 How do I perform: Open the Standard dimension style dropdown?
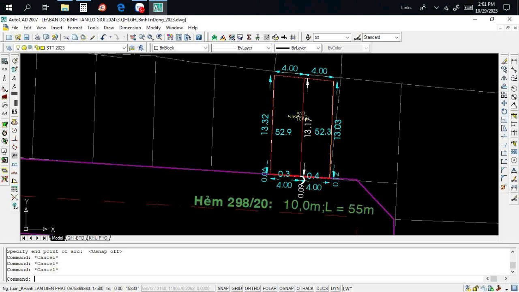[396, 37]
